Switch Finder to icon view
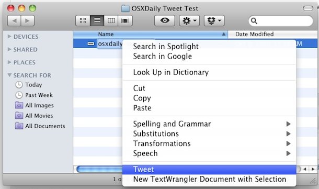Image resolution: width=319 pixels, height=189 pixels. point(83,20)
